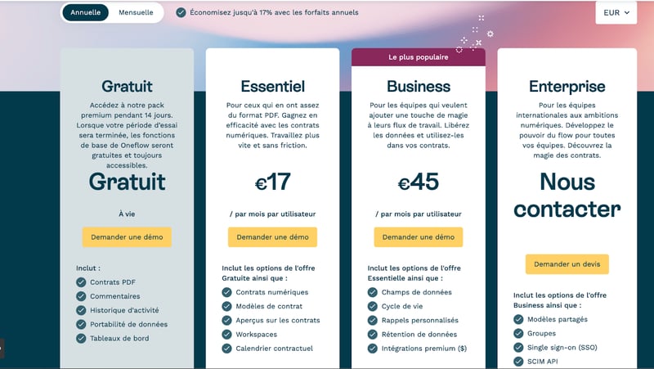Click the checkmark icon beside Intégrations premium ($)

click(x=373, y=348)
